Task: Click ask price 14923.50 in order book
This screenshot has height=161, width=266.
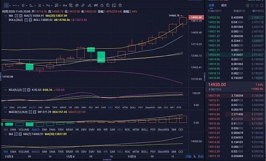Action: click(214, 17)
